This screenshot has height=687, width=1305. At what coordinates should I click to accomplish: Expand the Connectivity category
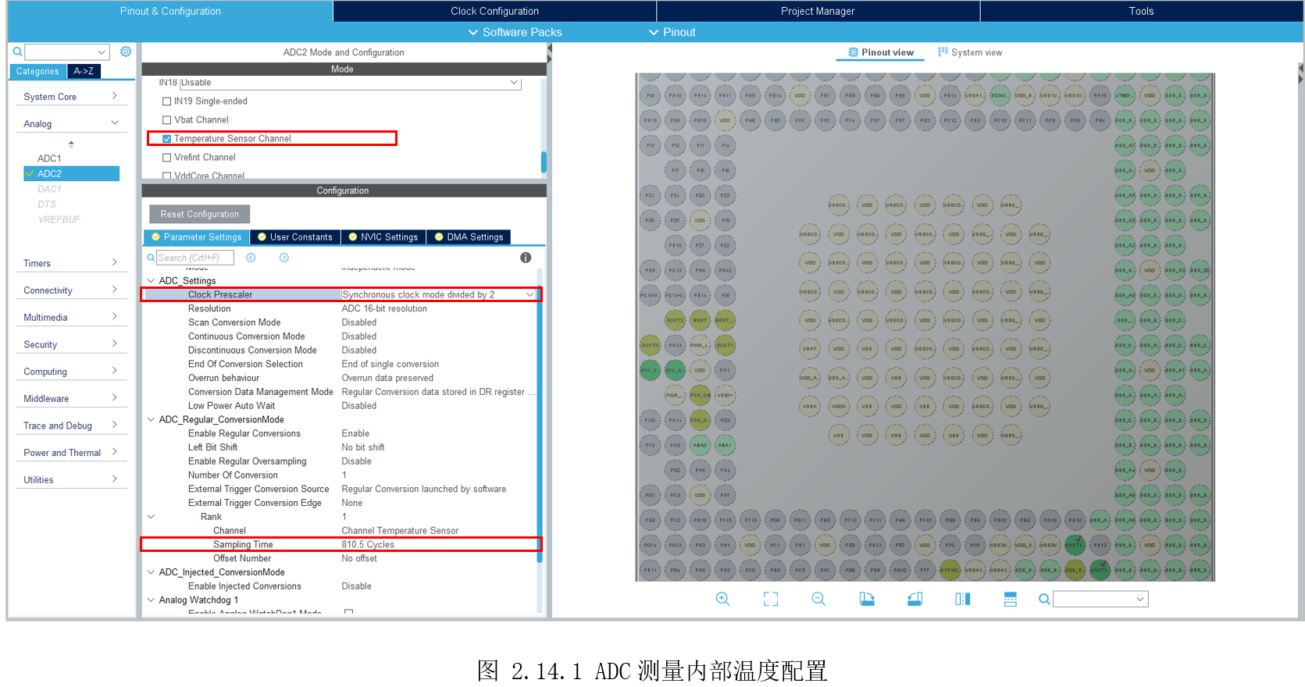[70, 290]
